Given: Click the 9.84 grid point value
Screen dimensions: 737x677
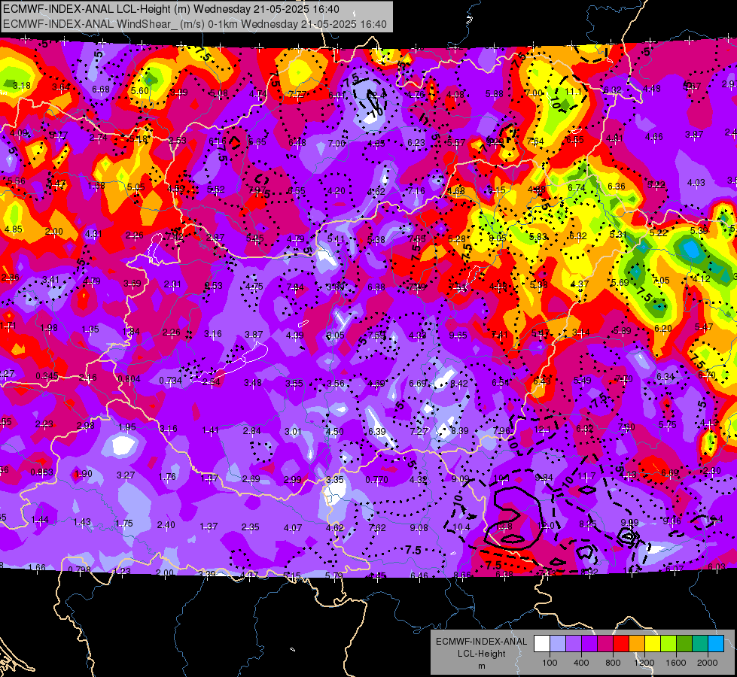Looking at the screenshot, I should point(544,478).
